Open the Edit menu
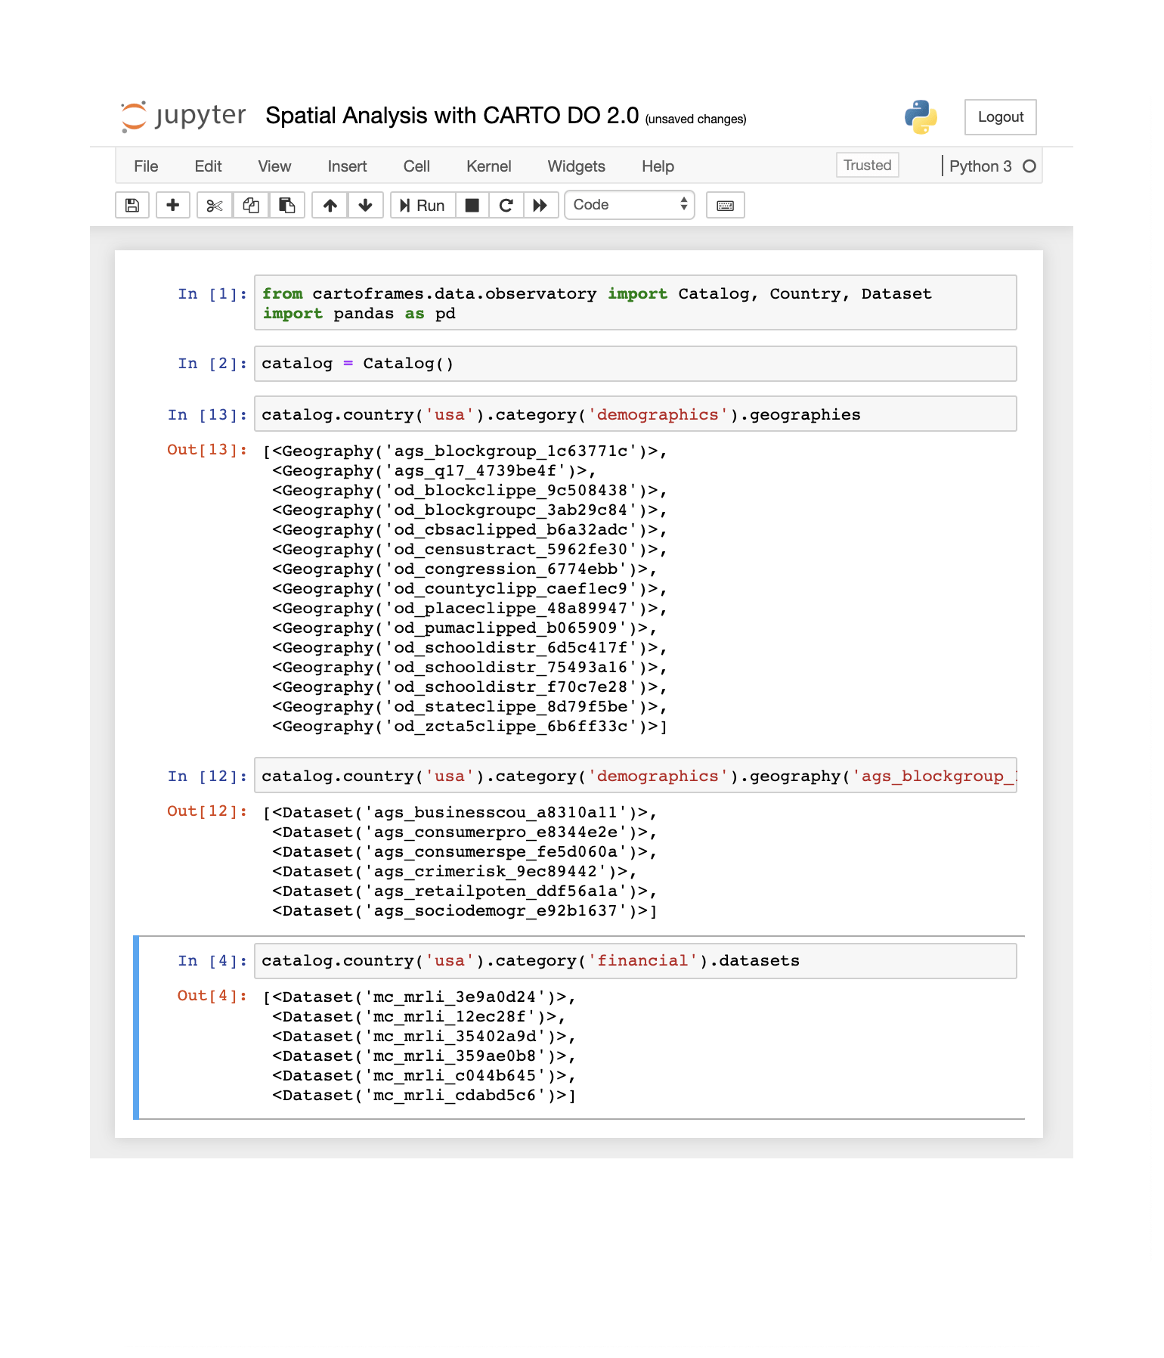This screenshot has width=1164, height=1358. tap(208, 166)
